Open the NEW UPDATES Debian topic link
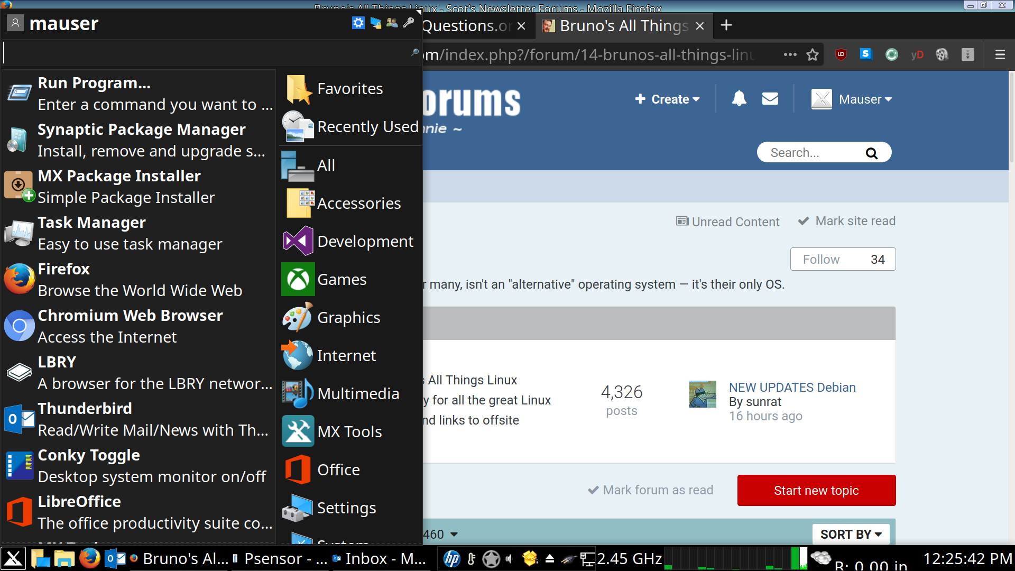This screenshot has width=1015, height=571. 792,387
